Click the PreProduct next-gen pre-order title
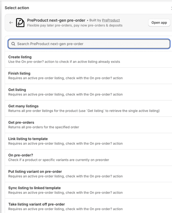 (56, 20)
